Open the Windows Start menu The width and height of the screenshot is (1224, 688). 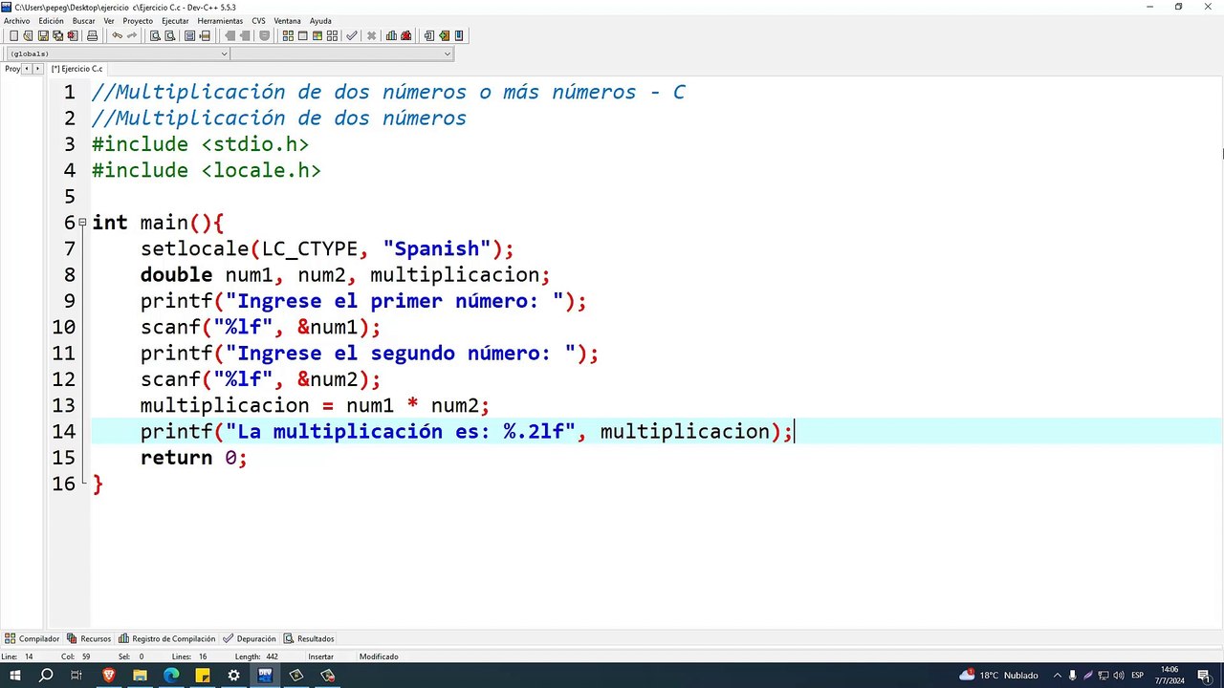click(15, 675)
